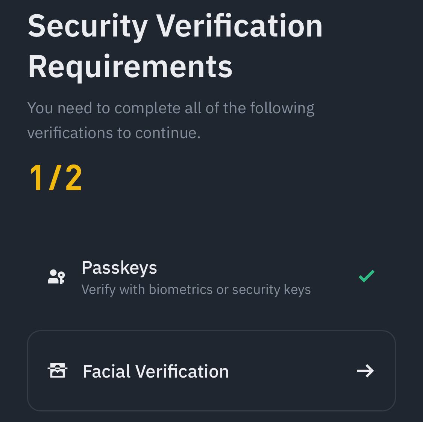423x422 pixels.
Task: Click the yellow slash in the step counter
Action: 54,178
